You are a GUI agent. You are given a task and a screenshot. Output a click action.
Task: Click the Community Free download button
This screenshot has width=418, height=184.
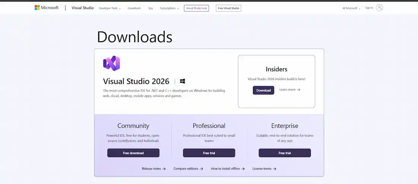point(133,153)
